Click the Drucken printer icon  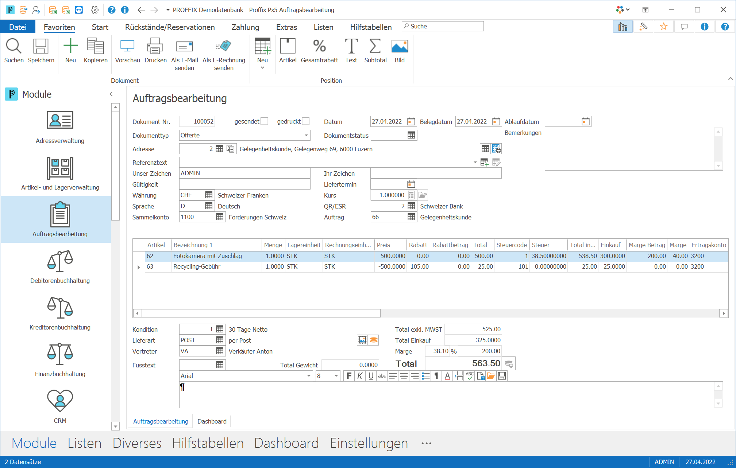tap(155, 46)
